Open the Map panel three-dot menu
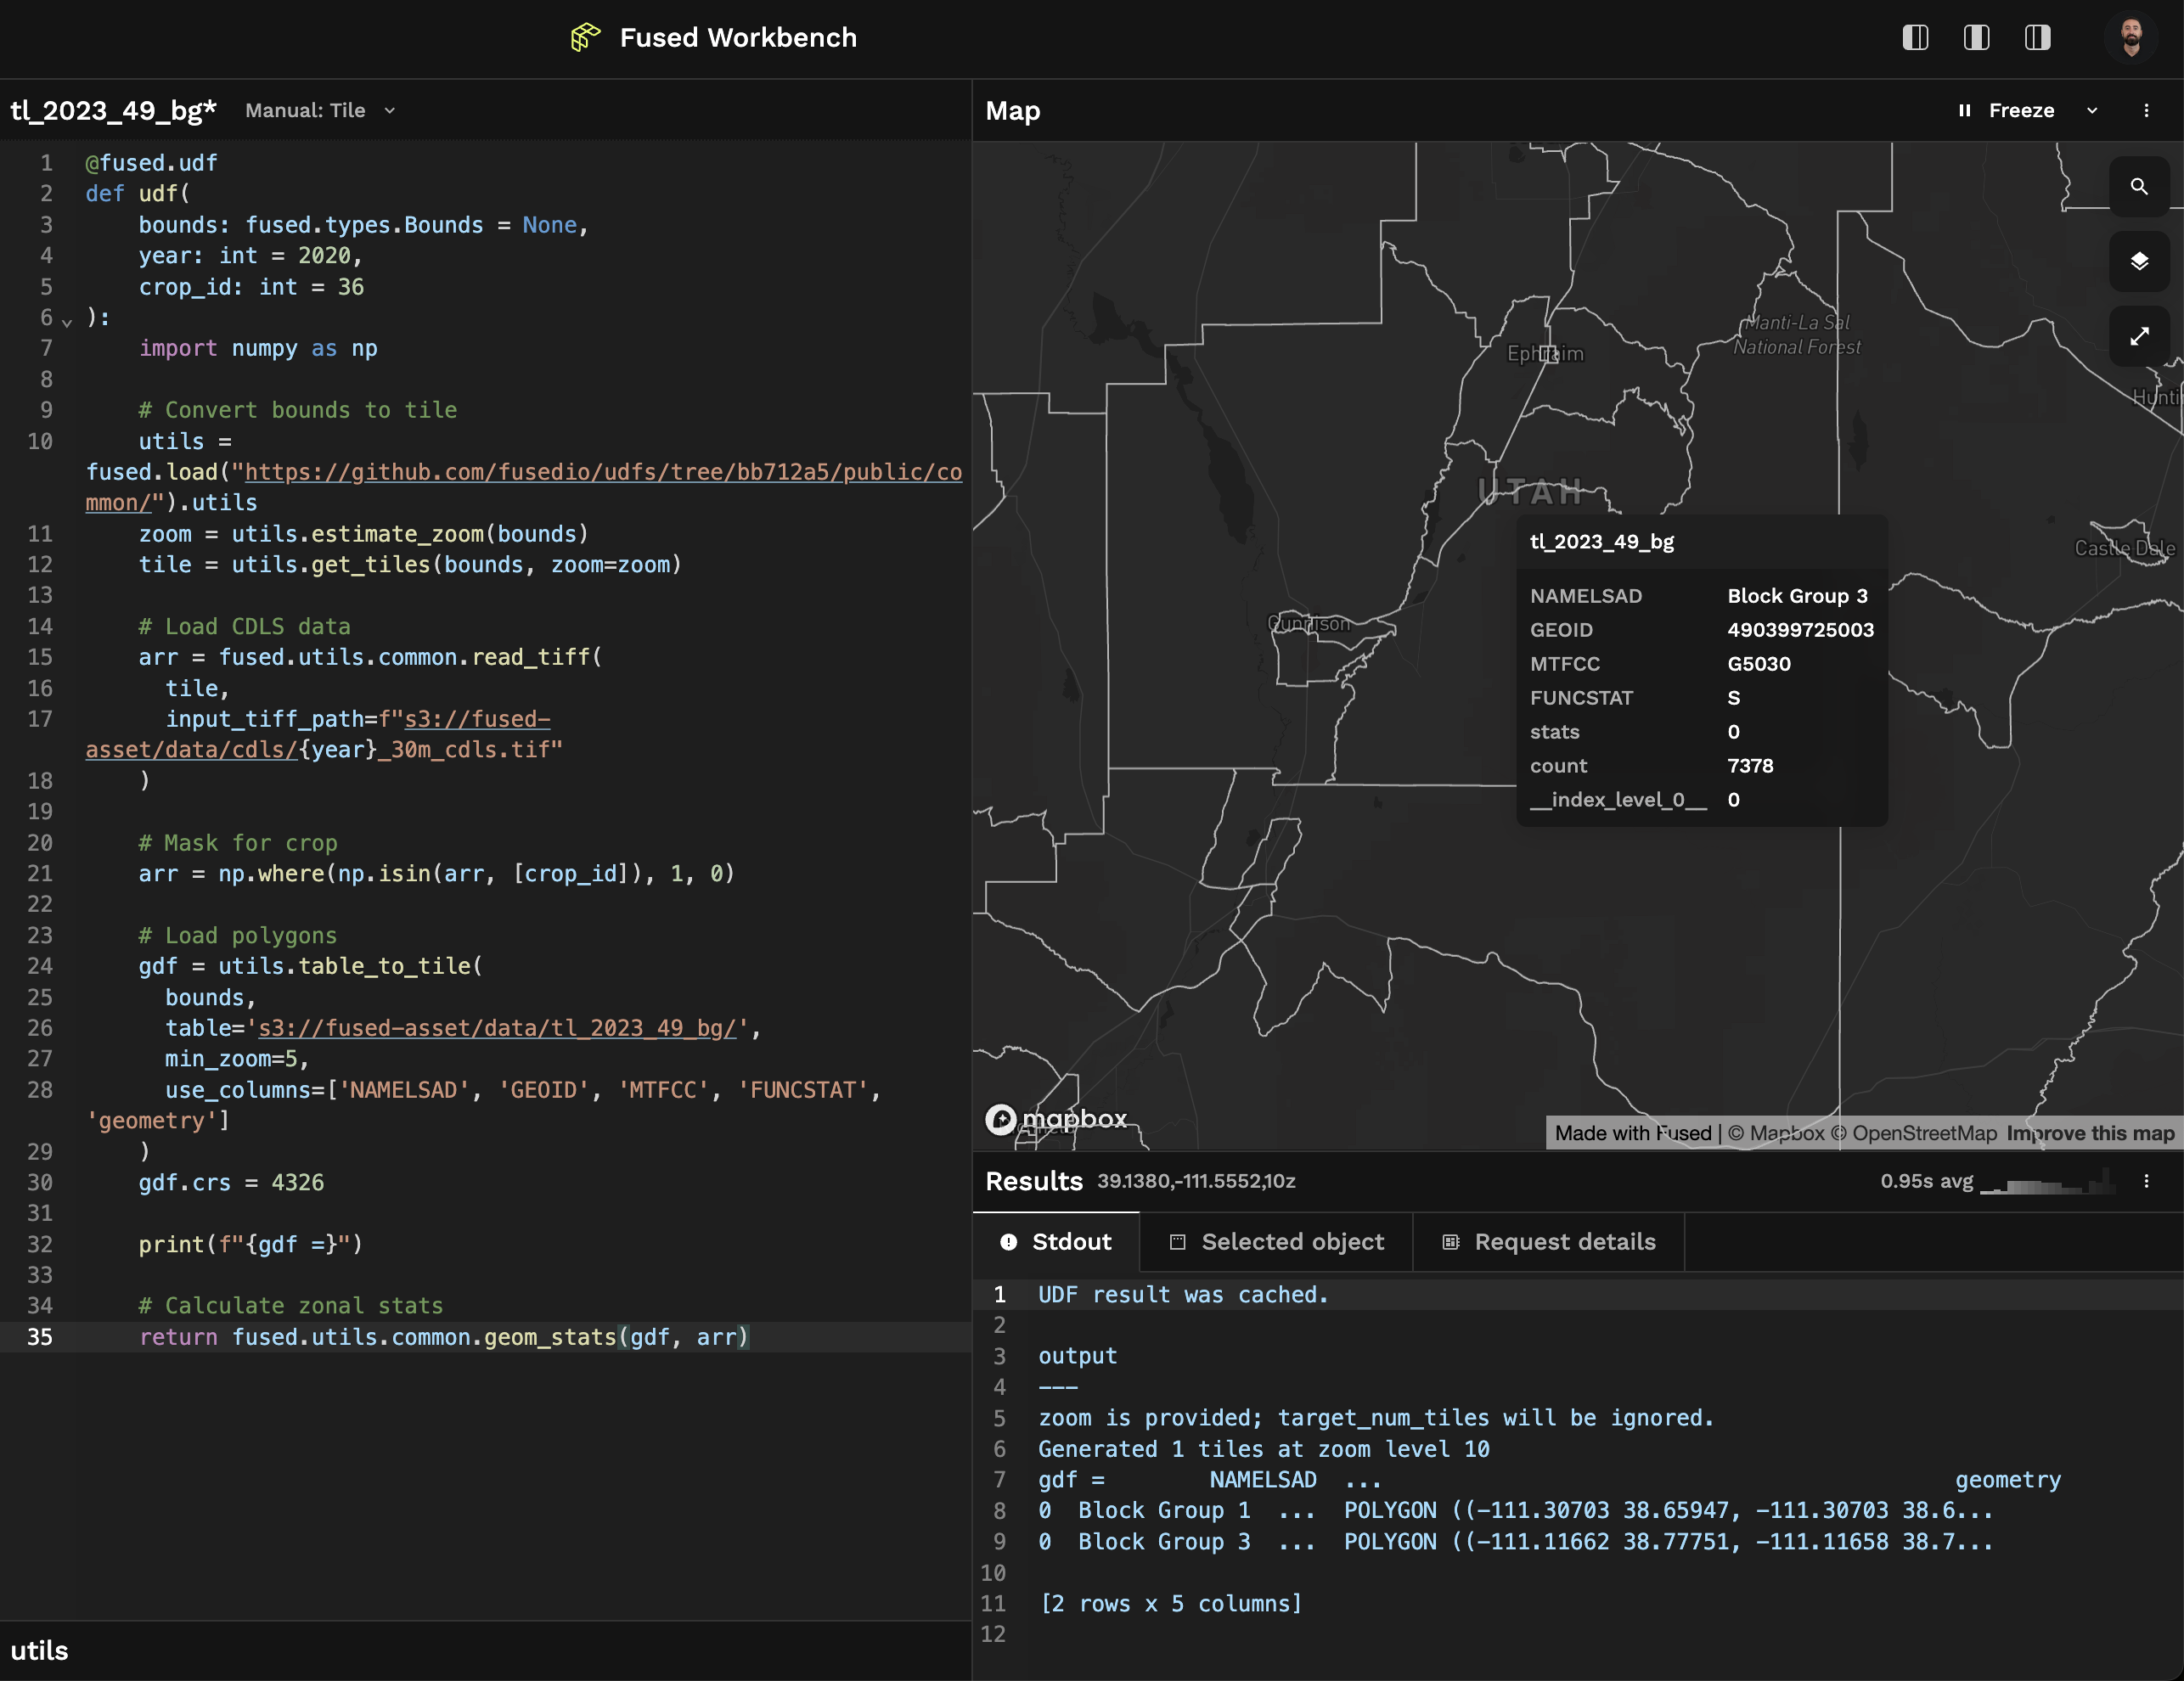Image resolution: width=2184 pixels, height=1681 pixels. tap(2146, 111)
